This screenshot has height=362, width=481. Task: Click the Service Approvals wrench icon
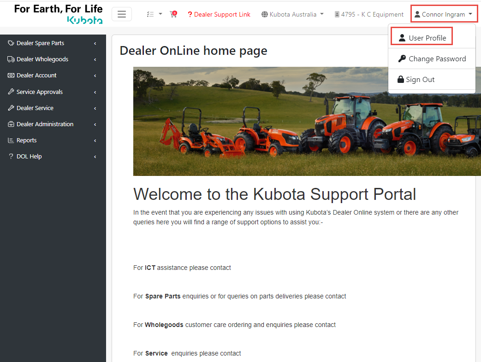11,91
